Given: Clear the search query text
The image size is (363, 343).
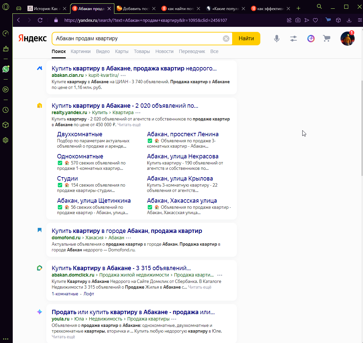Looking at the screenshot, I should [x=226, y=39].
